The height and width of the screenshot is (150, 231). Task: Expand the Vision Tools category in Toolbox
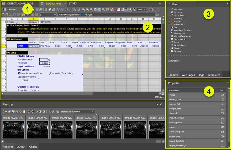coord(169,15)
